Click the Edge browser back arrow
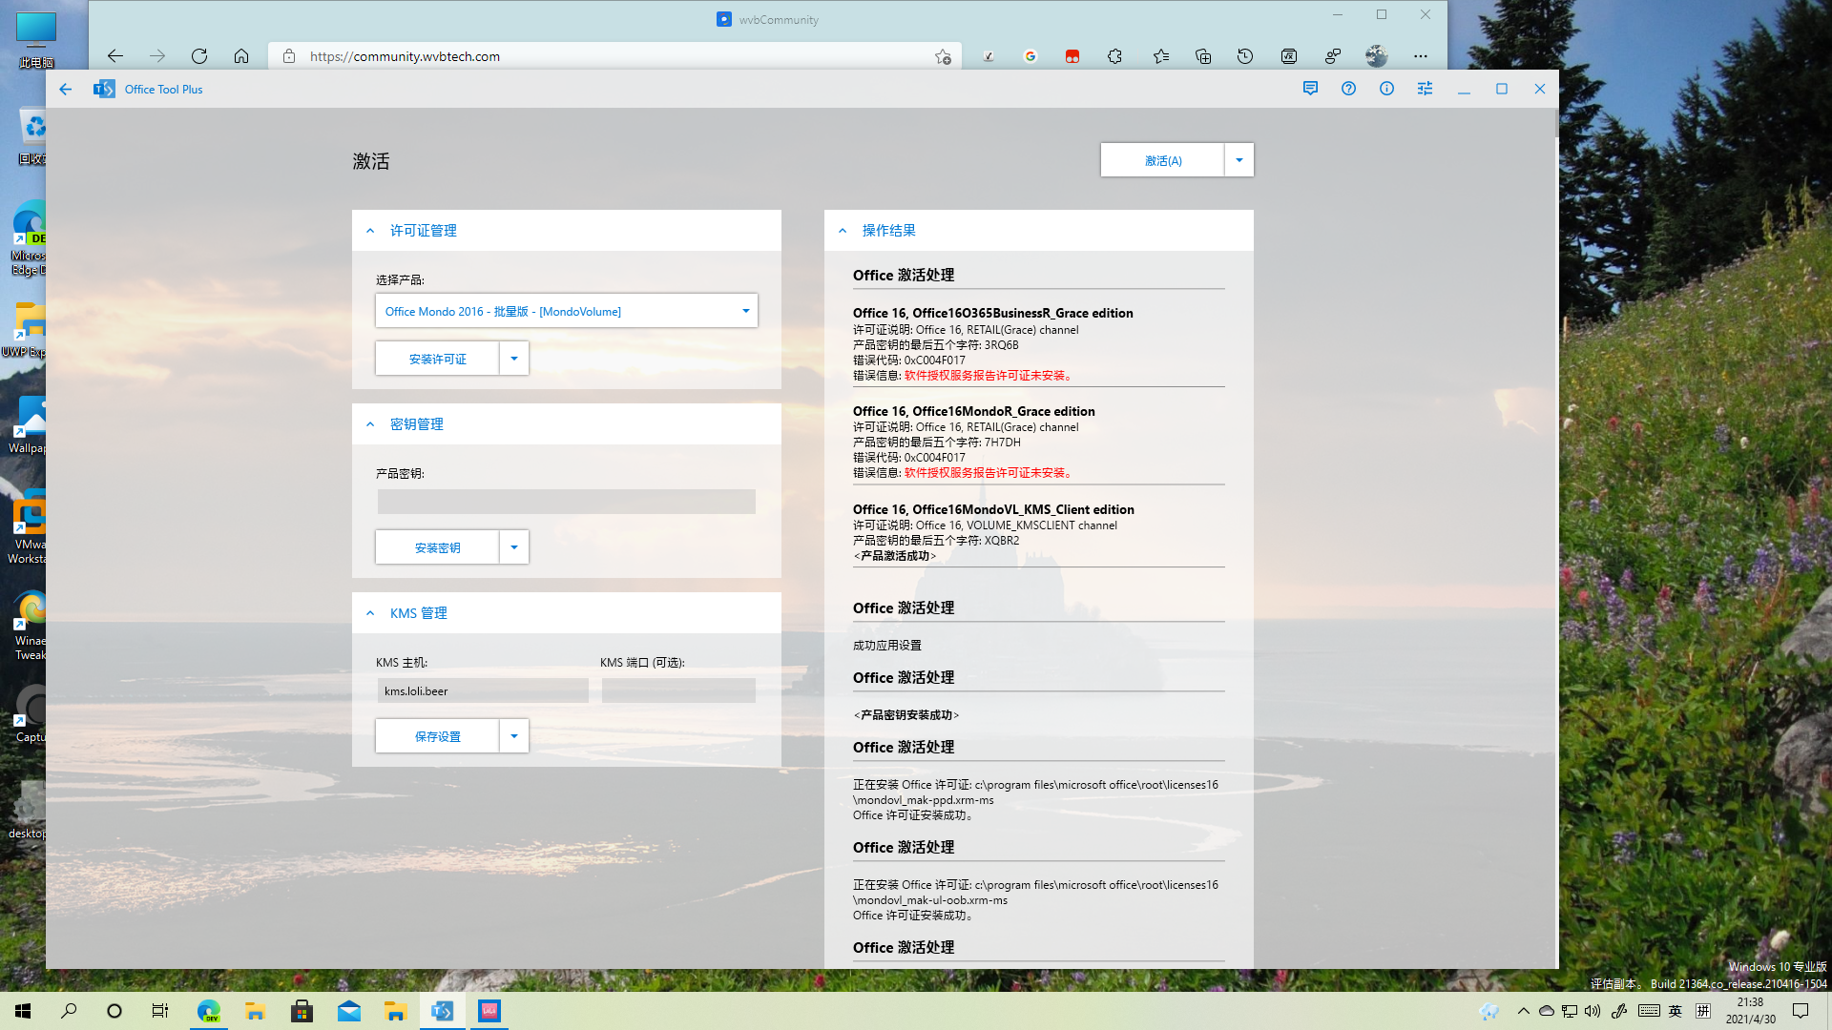The width and height of the screenshot is (1832, 1030). [x=115, y=56]
